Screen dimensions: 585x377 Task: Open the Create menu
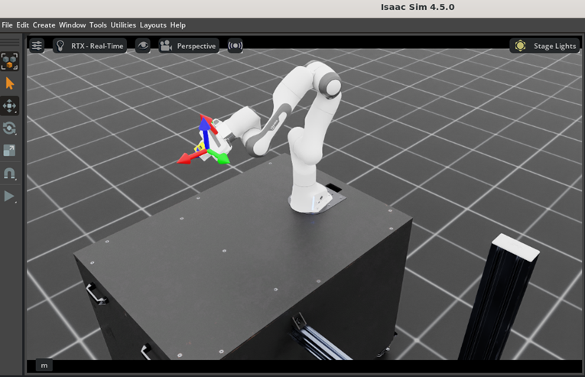point(44,25)
